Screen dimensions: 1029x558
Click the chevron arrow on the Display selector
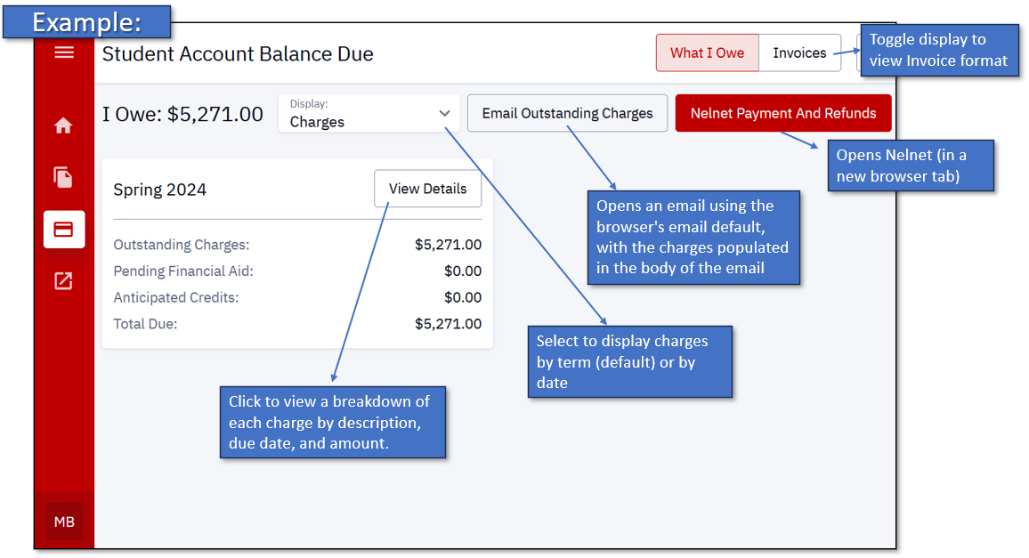click(x=444, y=114)
